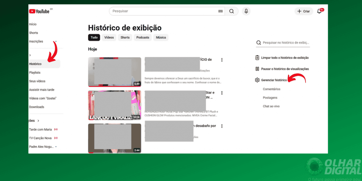Click keyboard icon in search bar
Screen dimensions: 362x181
pos(221,11)
